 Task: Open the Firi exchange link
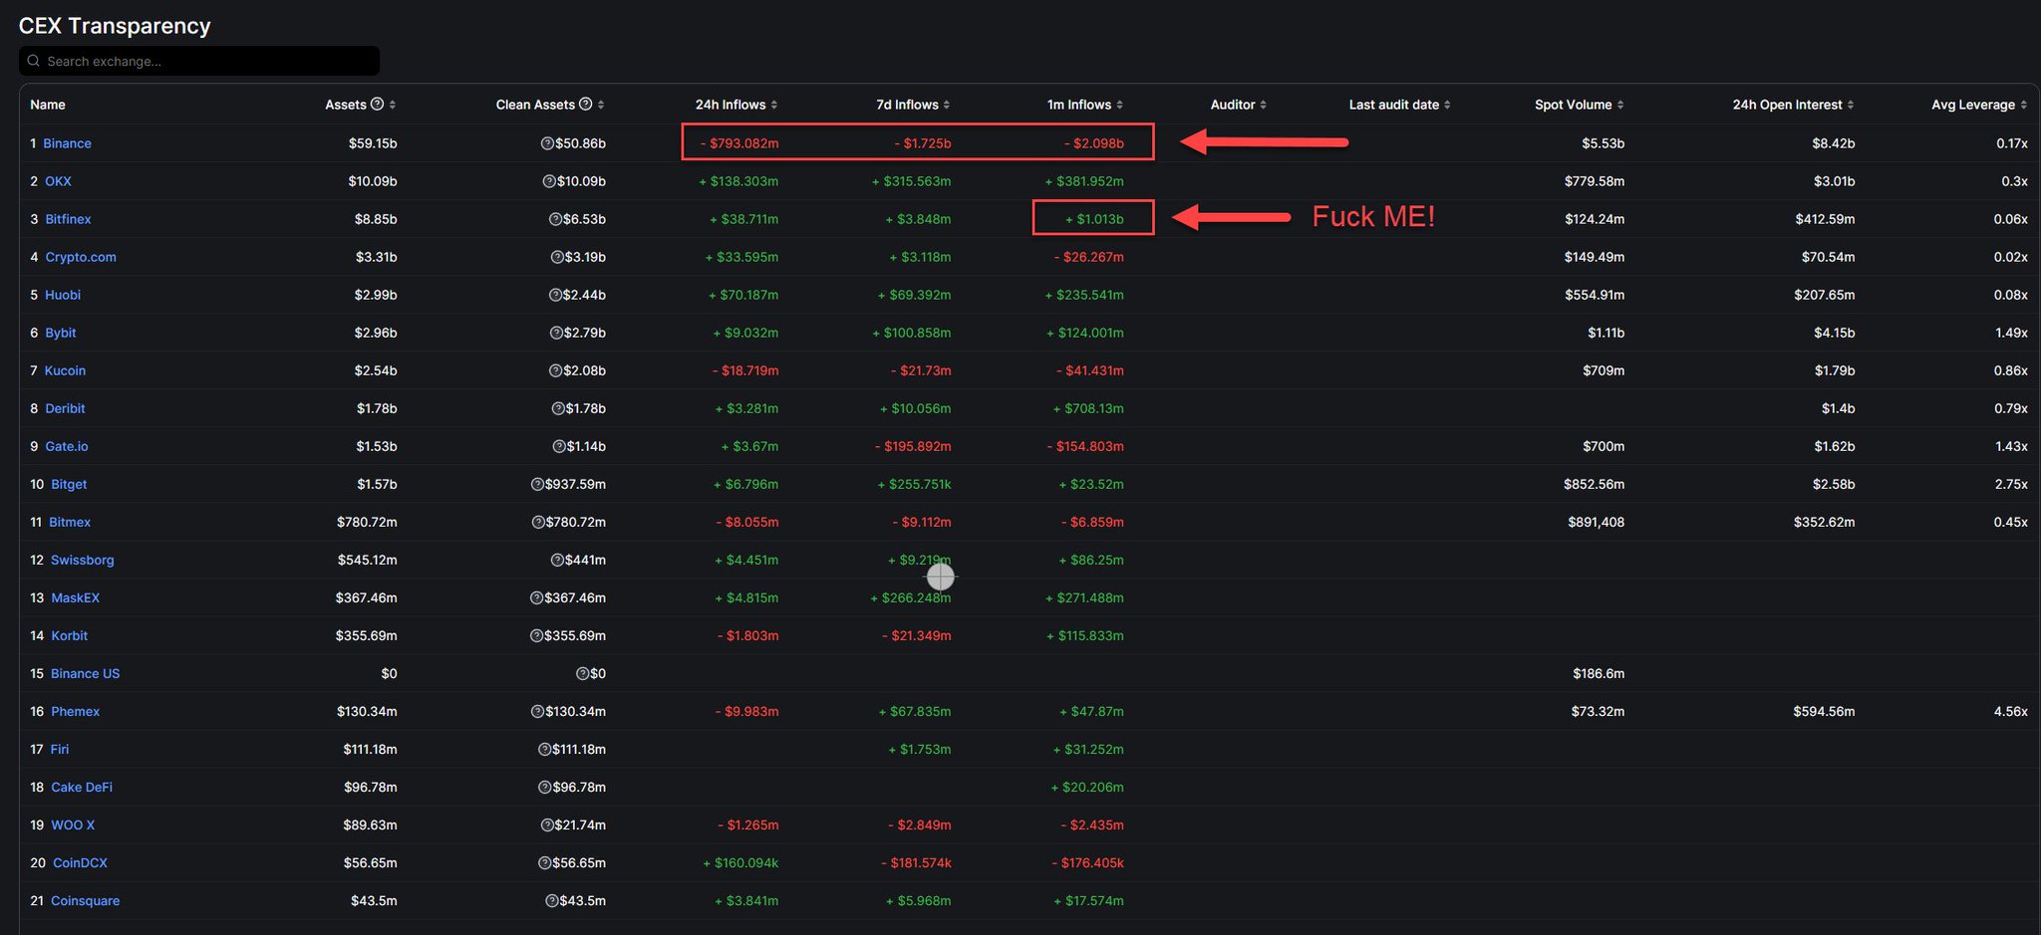click(60, 749)
